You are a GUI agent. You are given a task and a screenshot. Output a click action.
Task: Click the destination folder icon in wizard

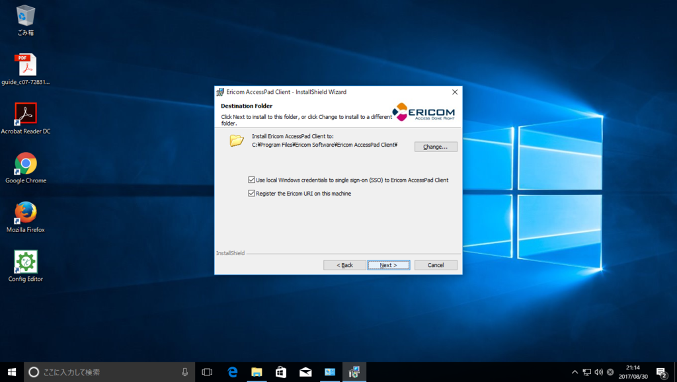point(237,140)
